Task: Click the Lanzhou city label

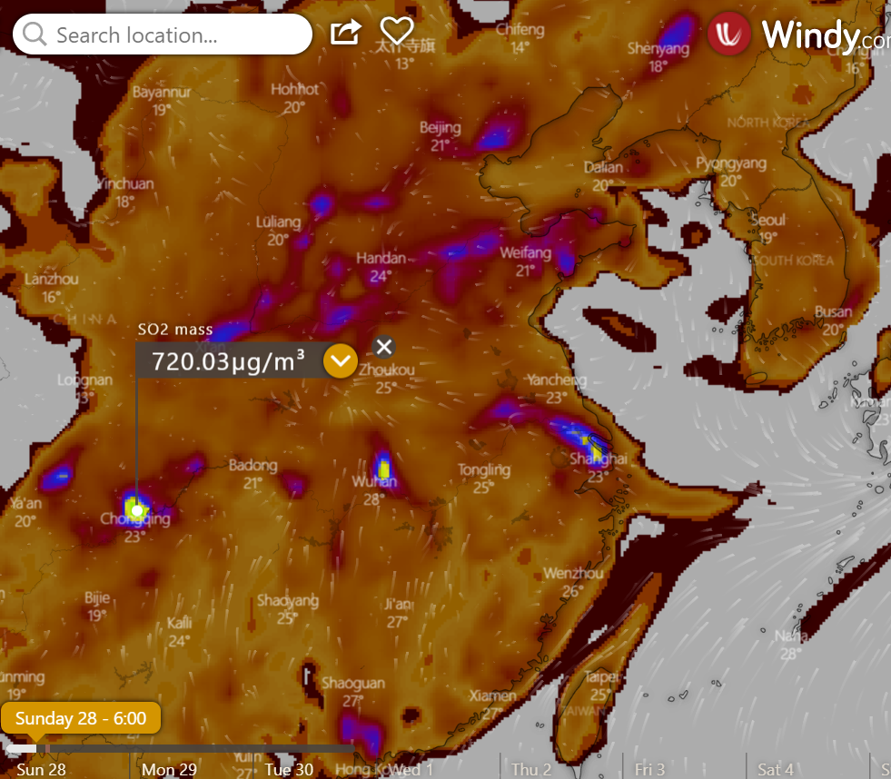Action: [x=52, y=280]
